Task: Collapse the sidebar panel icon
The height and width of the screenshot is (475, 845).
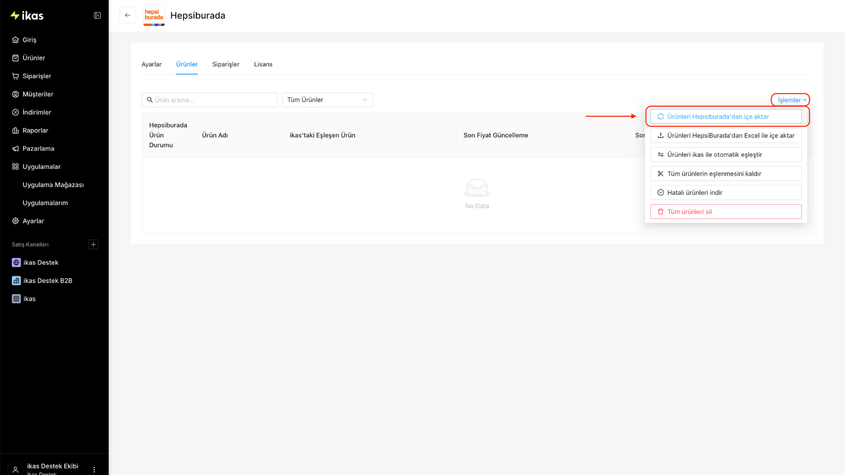Action: (98, 16)
